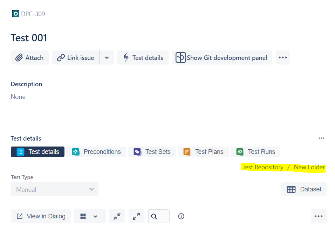Click the Test Type field label
This screenshot has height=231, width=335.
pyautogui.click(x=22, y=177)
